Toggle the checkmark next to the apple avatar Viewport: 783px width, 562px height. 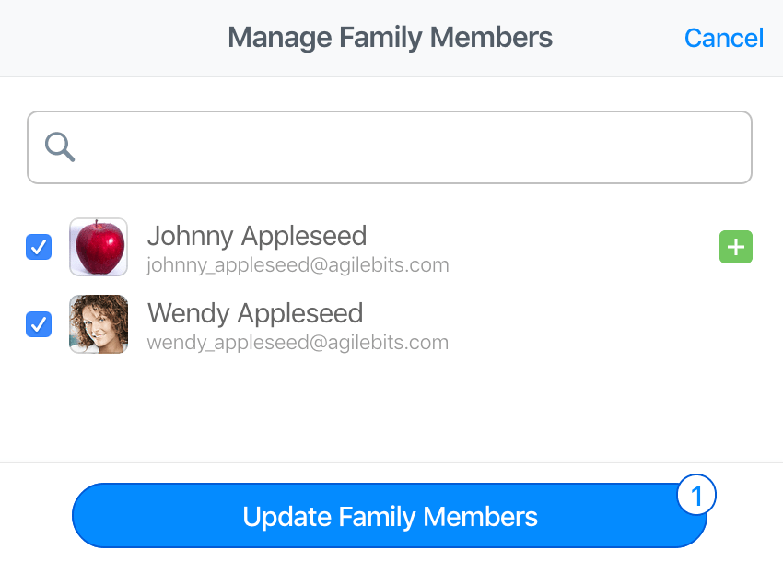tap(39, 247)
